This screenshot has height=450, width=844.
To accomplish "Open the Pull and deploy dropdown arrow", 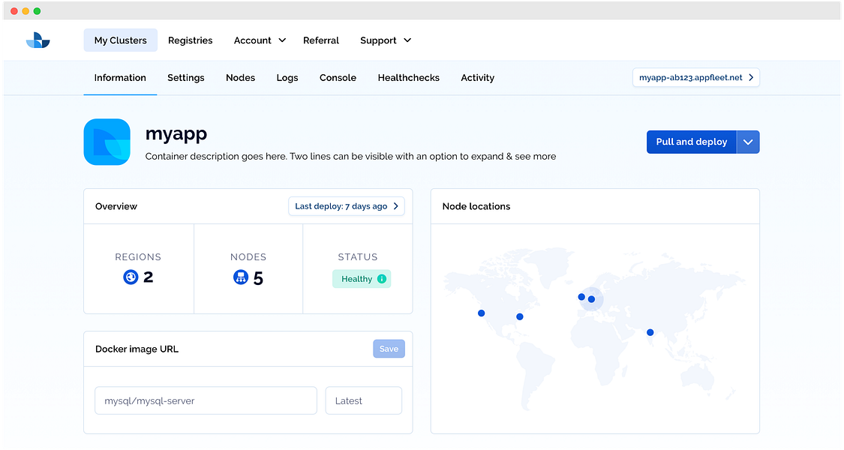I will pyautogui.click(x=748, y=142).
